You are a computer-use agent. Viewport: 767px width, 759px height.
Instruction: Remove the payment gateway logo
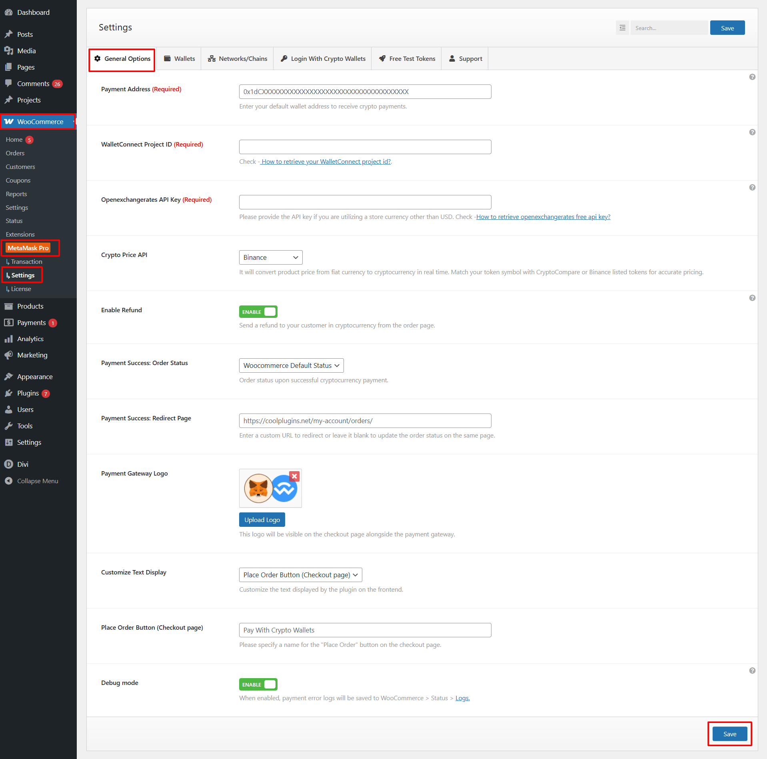point(294,476)
